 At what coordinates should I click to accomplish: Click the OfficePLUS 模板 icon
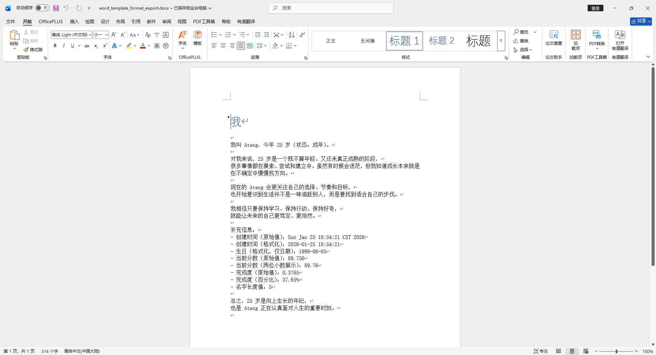click(197, 38)
